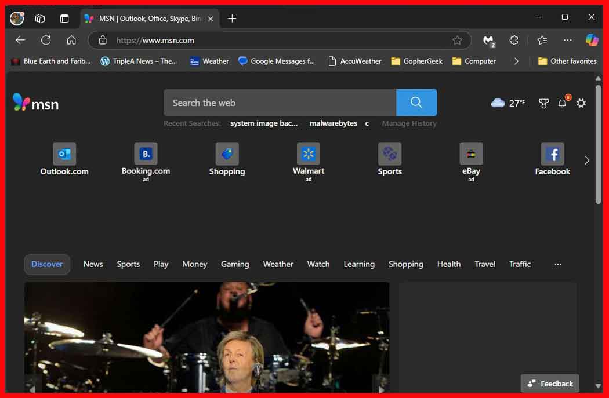The height and width of the screenshot is (398, 609).
Task: Refresh the page
Action: (x=46, y=40)
